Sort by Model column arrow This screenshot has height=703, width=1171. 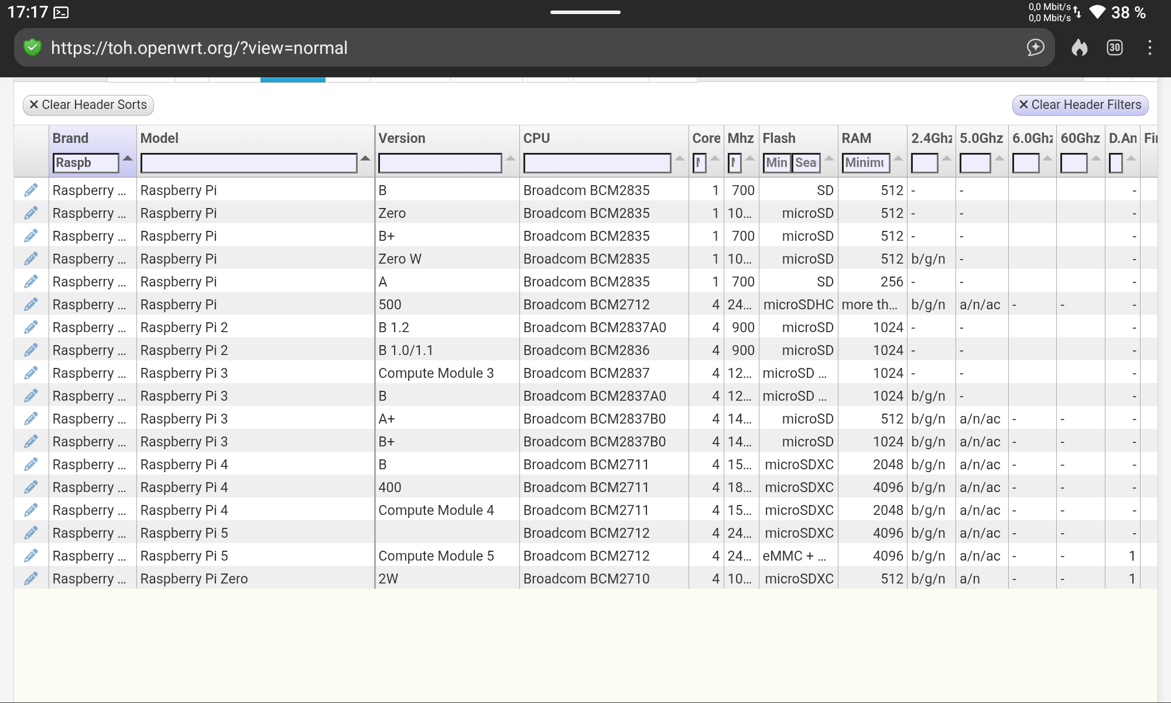coord(365,159)
